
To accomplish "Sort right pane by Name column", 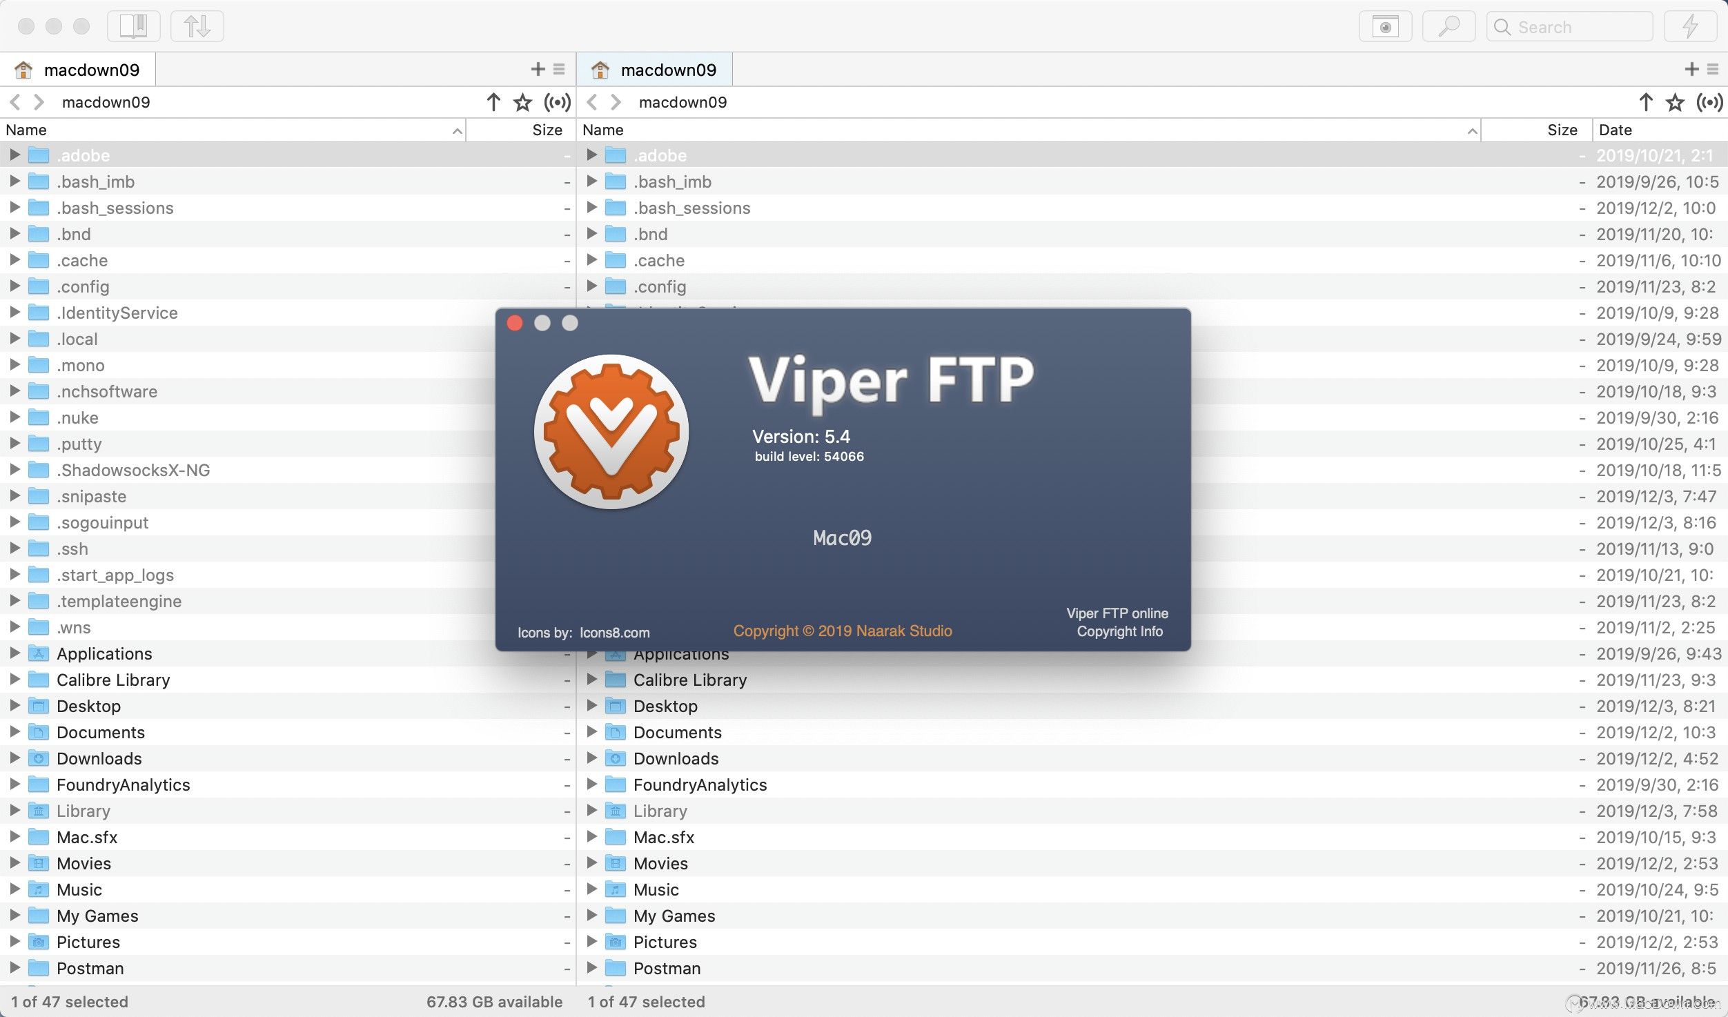I will [1028, 130].
